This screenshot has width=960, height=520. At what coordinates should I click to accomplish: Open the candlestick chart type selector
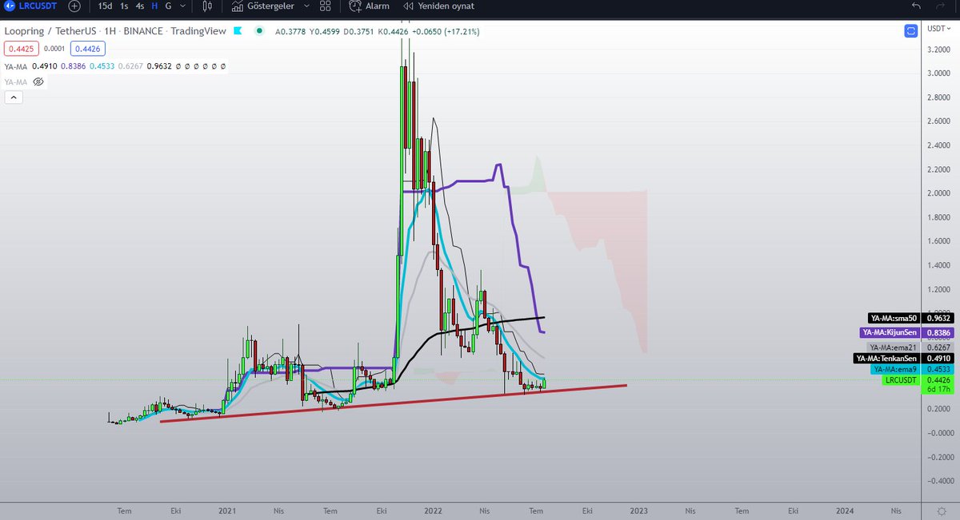click(x=208, y=6)
